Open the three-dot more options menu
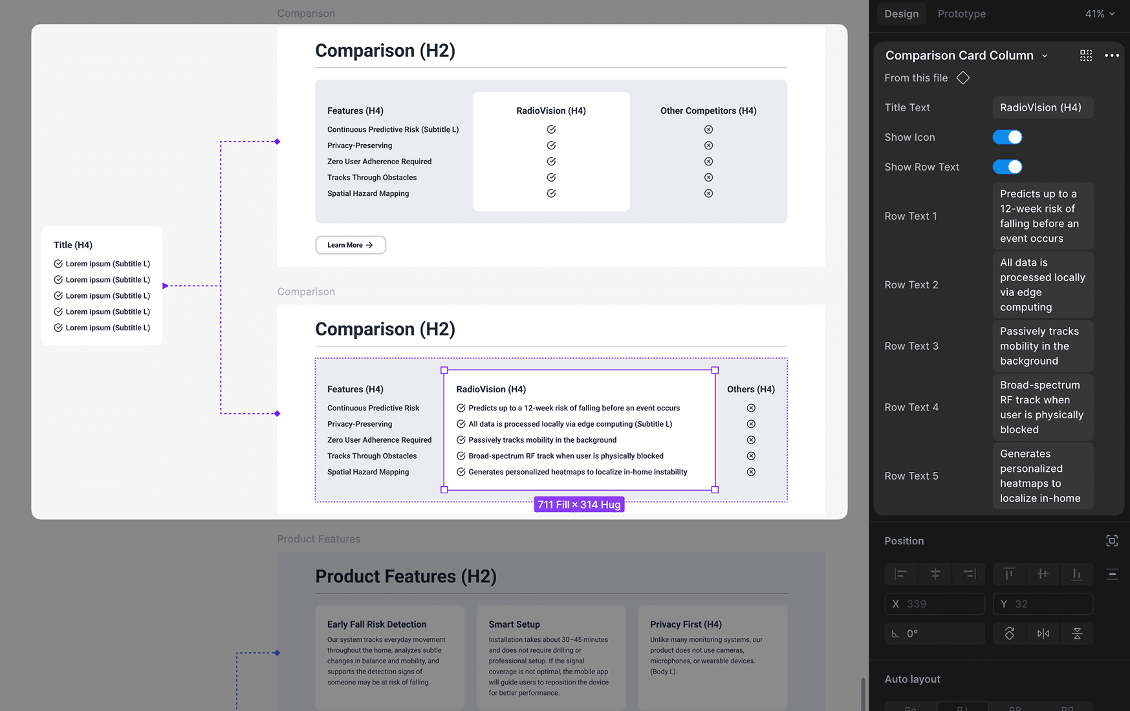 (1112, 56)
